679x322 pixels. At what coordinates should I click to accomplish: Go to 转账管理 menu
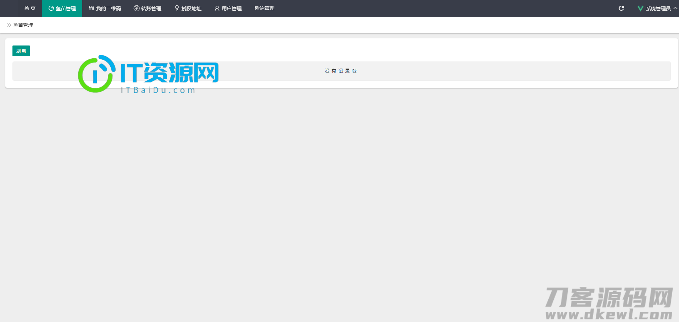pyautogui.click(x=147, y=9)
